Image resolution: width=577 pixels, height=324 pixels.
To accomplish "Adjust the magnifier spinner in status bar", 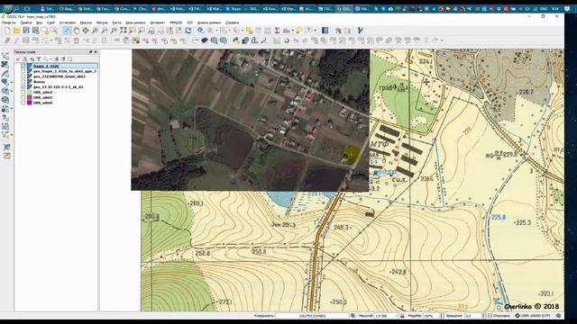I will [x=442, y=316].
